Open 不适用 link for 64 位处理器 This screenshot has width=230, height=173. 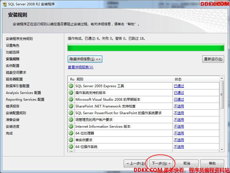(x=179, y=133)
